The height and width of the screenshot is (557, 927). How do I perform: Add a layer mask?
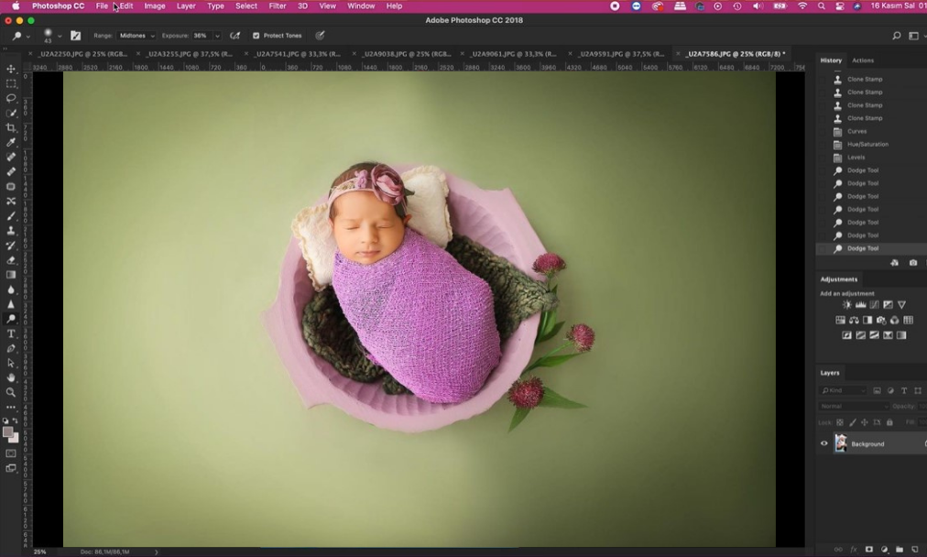click(x=868, y=550)
